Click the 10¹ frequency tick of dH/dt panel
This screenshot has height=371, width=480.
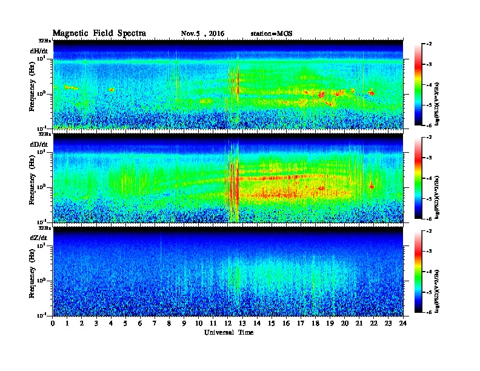tap(41, 59)
